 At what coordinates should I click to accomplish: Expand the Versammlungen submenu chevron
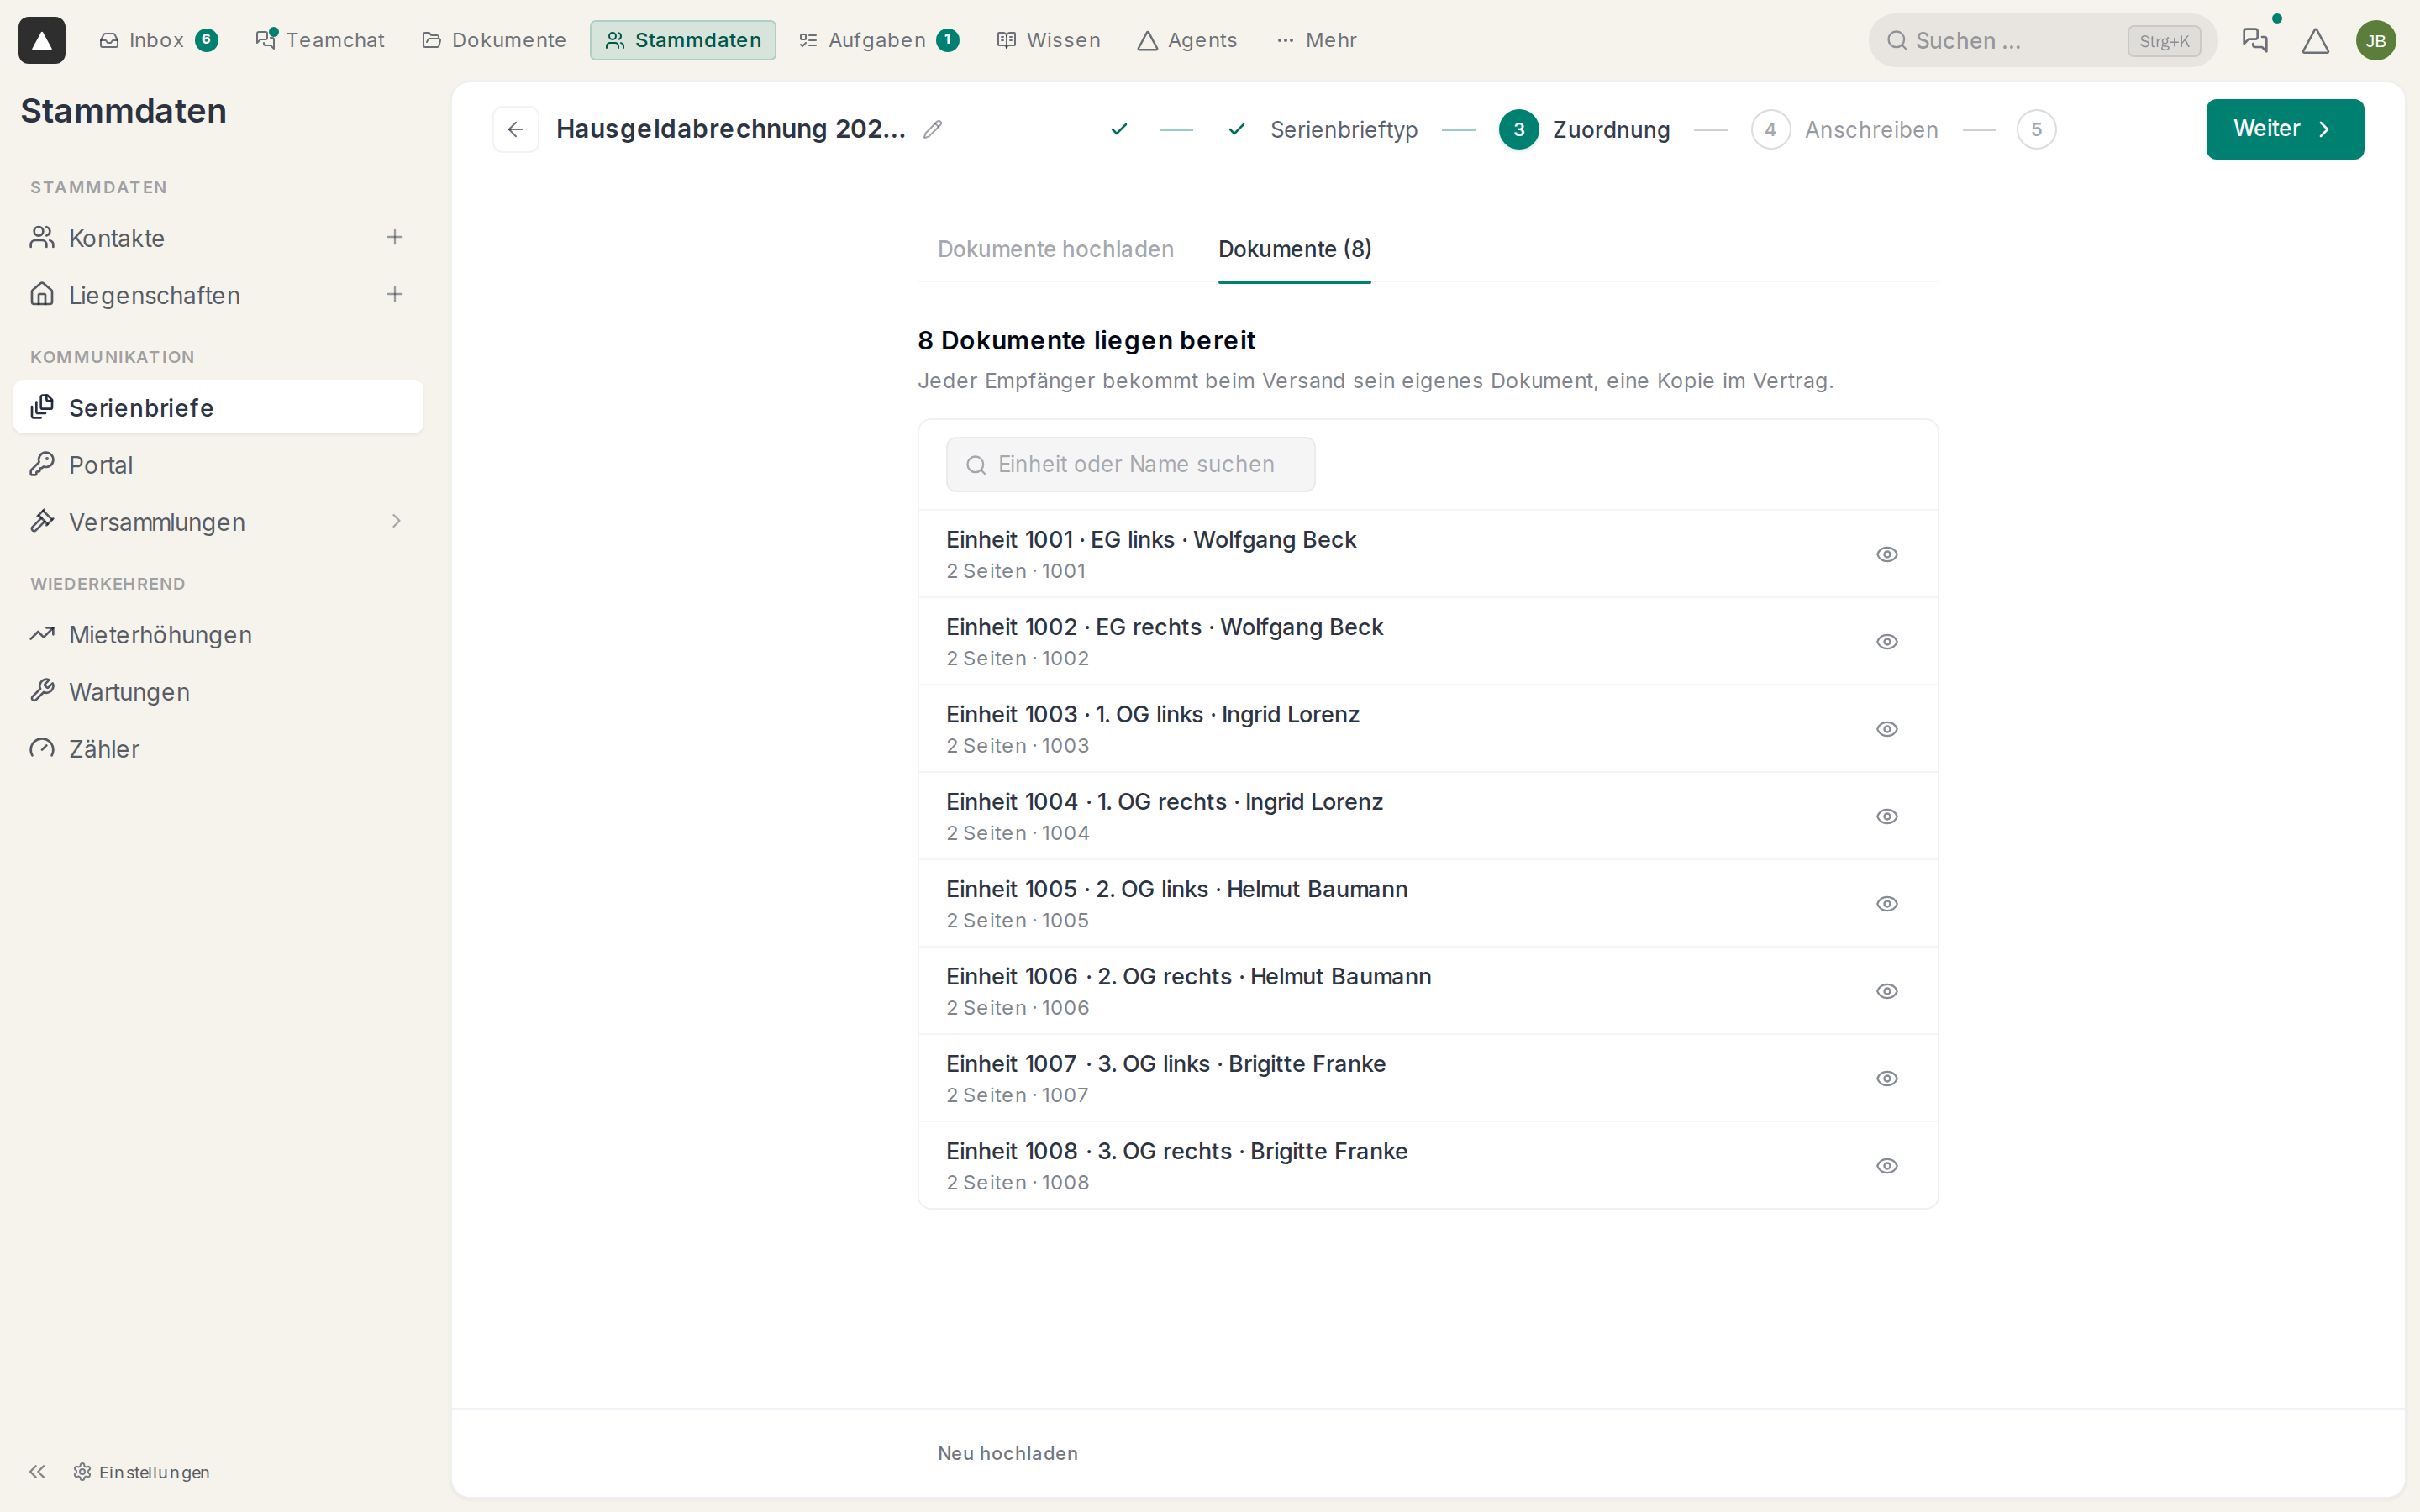click(x=396, y=521)
